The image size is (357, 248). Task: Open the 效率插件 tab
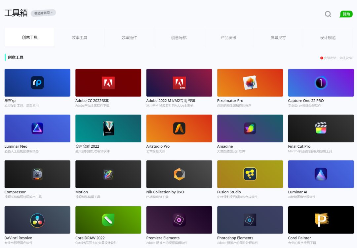129,38
